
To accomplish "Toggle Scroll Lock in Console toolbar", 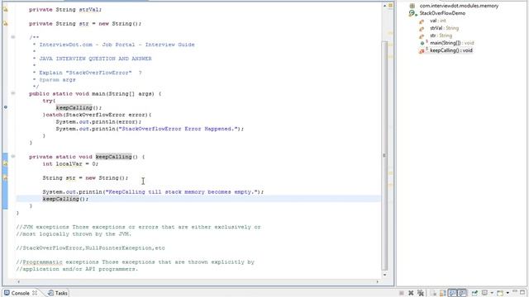I will point(443,293).
